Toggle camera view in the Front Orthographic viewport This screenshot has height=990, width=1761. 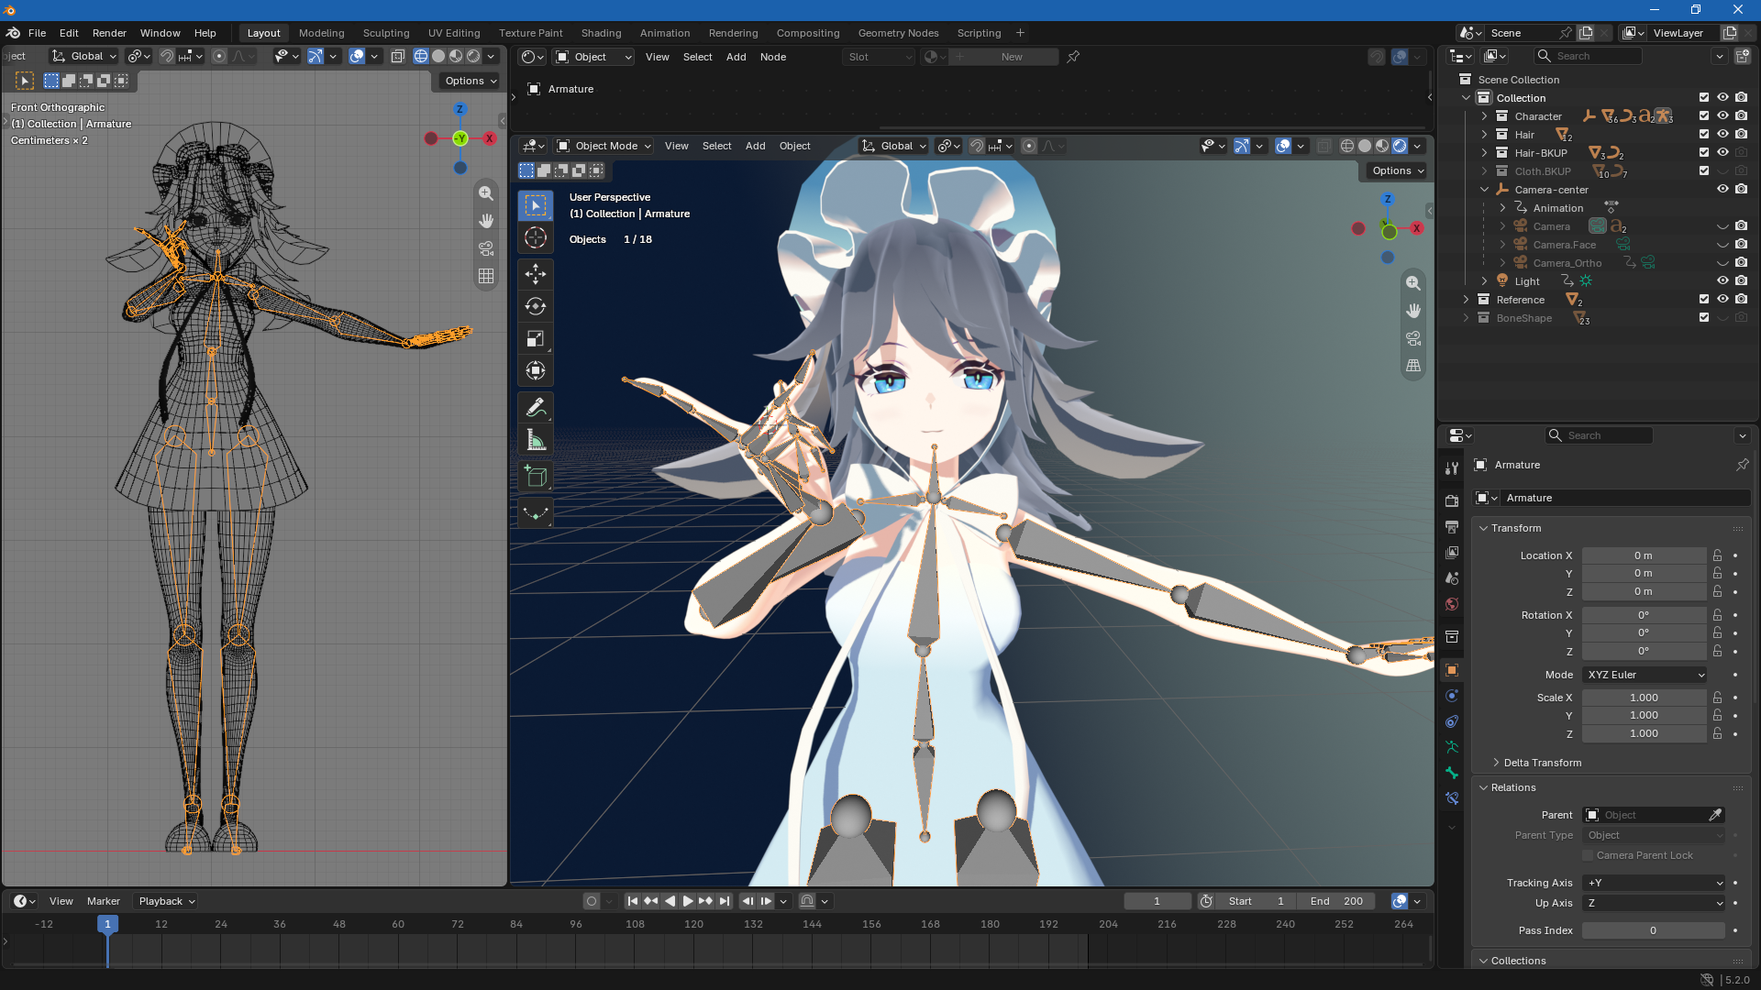coord(486,248)
